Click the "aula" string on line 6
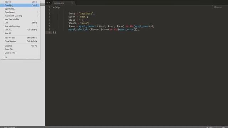This screenshot has width=228, height=128. click(84, 23)
